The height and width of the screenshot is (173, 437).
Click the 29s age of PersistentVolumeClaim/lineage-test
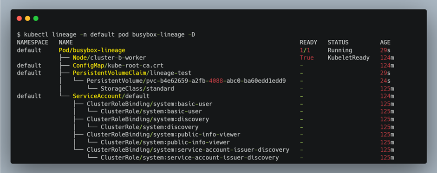point(385,73)
